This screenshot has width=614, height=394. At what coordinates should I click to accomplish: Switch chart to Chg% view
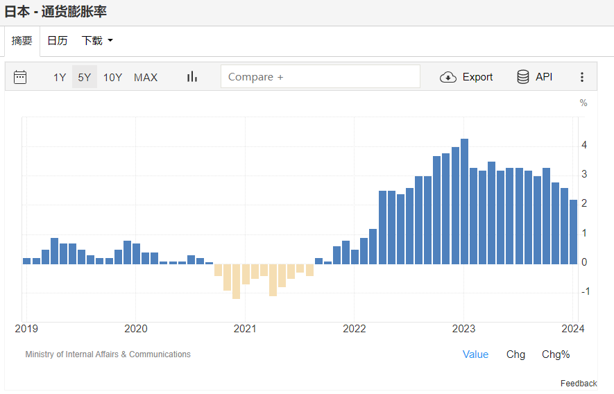556,354
